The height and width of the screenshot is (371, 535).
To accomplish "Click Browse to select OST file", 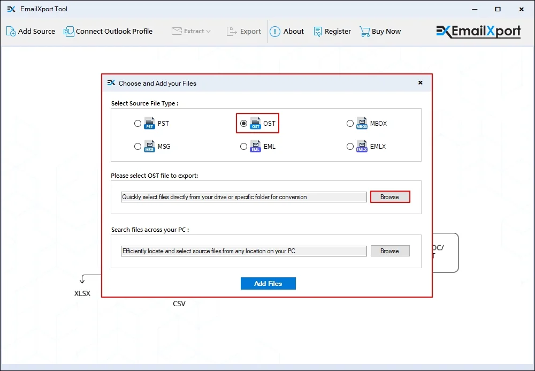I will pos(390,196).
